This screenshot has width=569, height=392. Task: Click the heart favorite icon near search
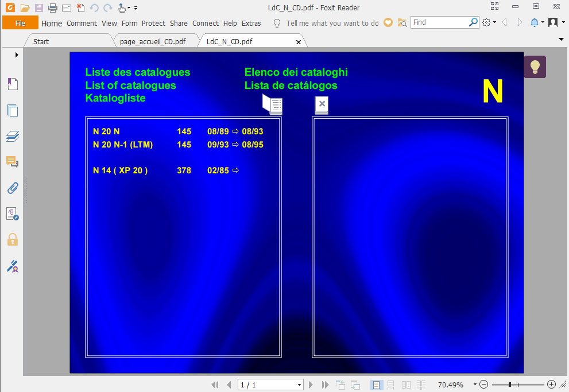pyautogui.click(x=388, y=22)
